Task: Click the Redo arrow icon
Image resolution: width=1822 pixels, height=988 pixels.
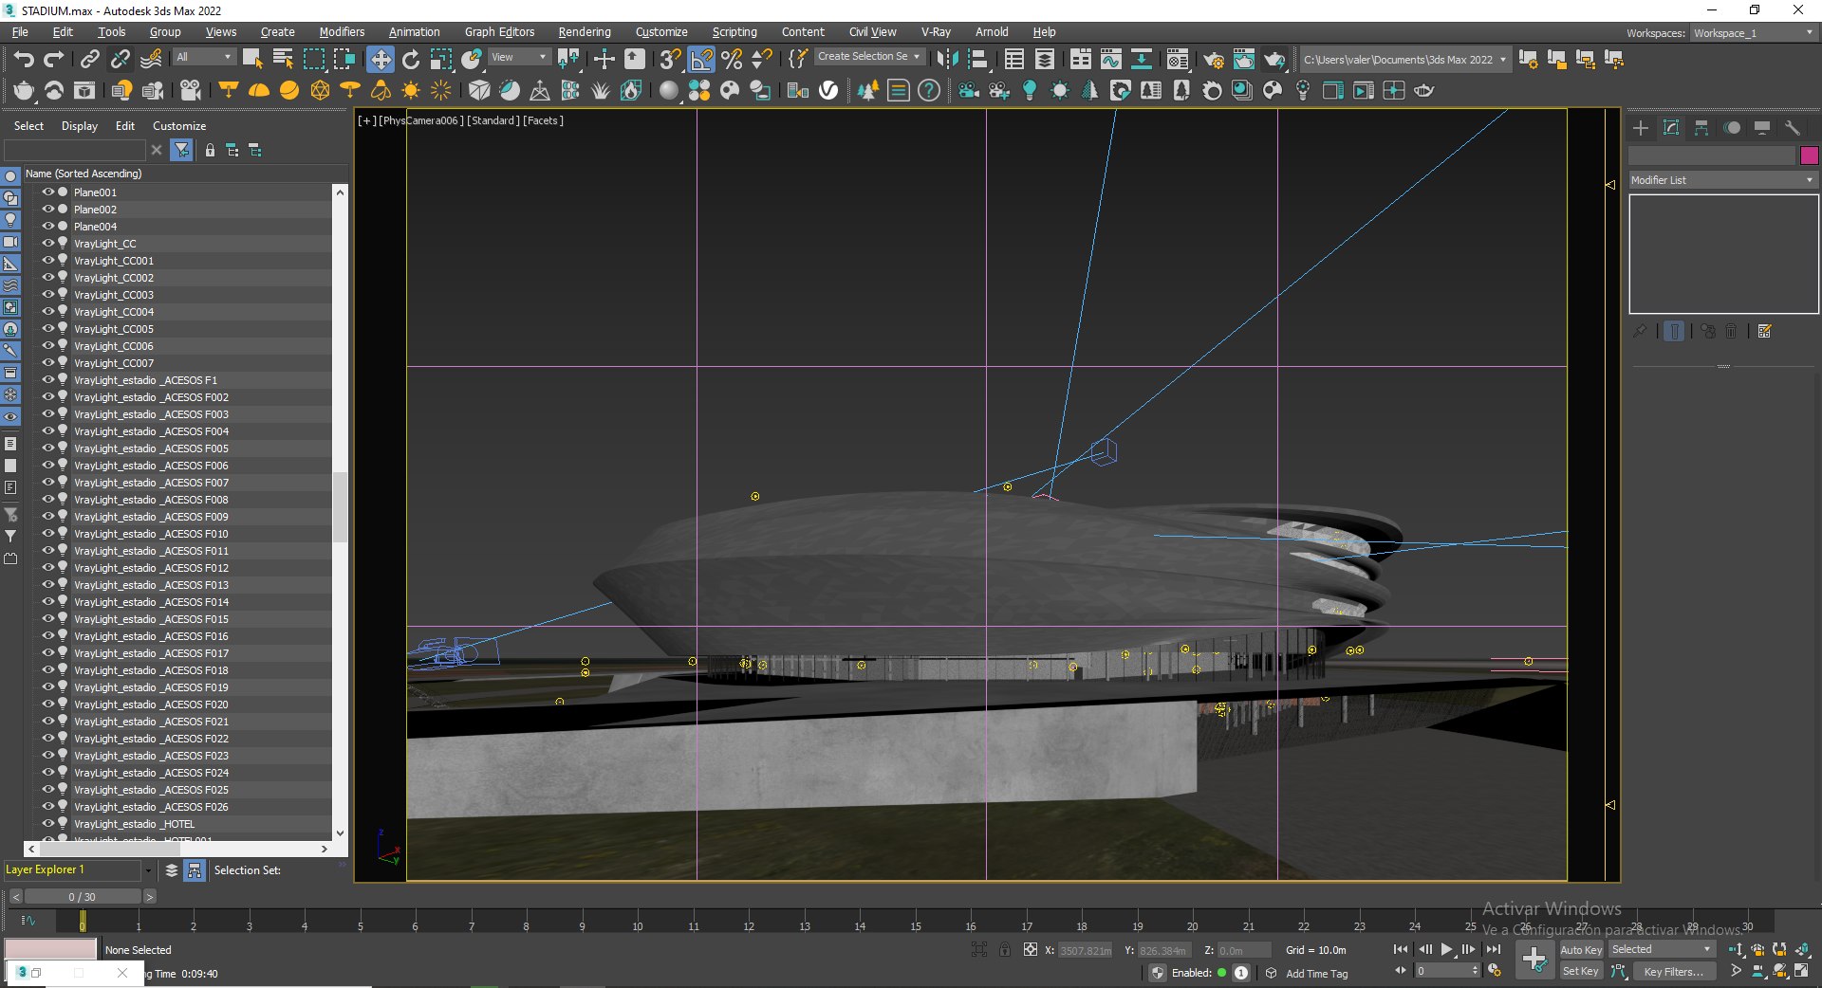Action: pos(54,59)
